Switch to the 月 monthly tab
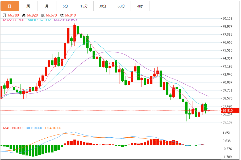Image resolution: width=241 pixels, height=160 pixels. tap(47, 6)
